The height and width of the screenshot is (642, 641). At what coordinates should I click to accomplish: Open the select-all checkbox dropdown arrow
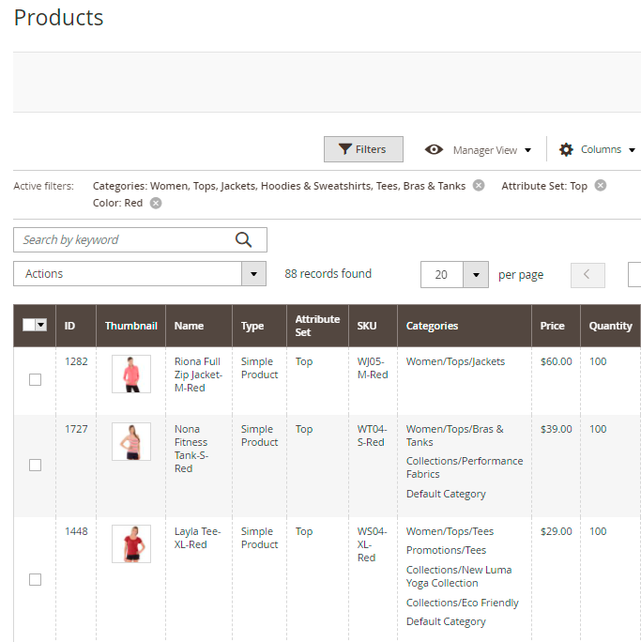pyautogui.click(x=41, y=325)
